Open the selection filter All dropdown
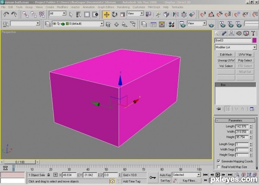 [58, 13]
